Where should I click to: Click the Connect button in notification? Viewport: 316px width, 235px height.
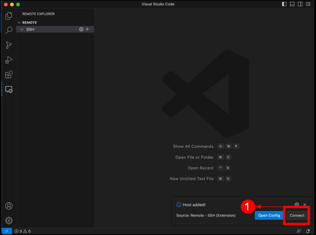point(297,216)
